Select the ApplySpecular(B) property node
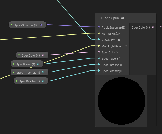The image size is (162, 134). [27, 25]
